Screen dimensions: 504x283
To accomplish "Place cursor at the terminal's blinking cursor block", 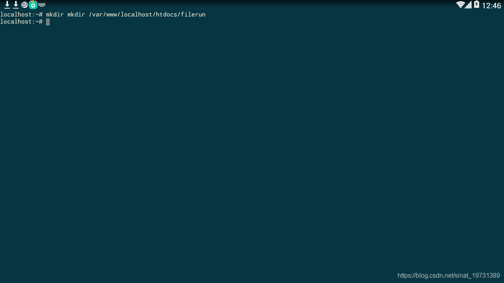I will tap(48, 22).
